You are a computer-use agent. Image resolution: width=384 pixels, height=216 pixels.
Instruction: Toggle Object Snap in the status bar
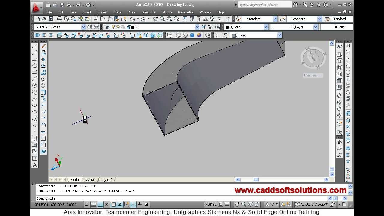coord(113,205)
